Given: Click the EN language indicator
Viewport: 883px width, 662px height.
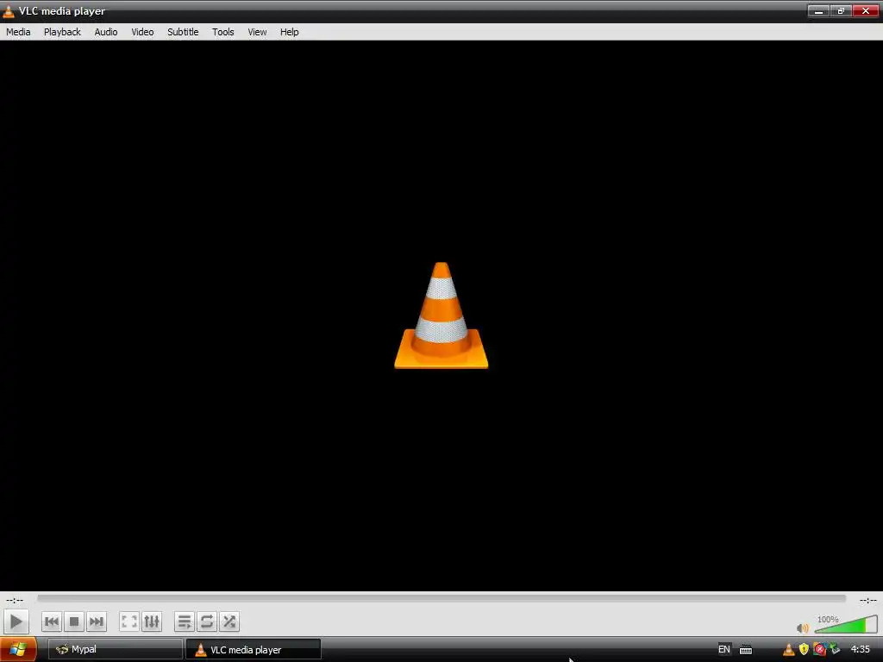Looking at the screenshot, I should coord(724,650).
